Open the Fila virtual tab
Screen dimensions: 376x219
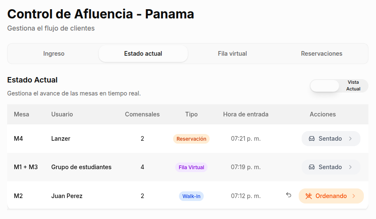click(x=232, y=54)
